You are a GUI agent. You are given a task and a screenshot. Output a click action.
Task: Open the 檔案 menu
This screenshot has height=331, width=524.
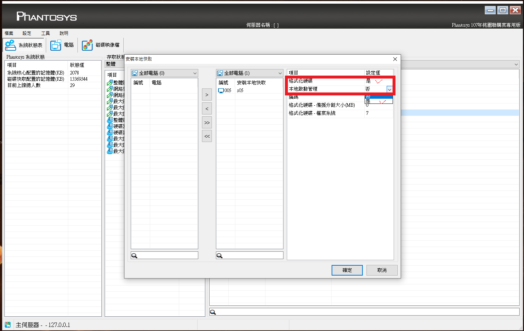[9, 33]
